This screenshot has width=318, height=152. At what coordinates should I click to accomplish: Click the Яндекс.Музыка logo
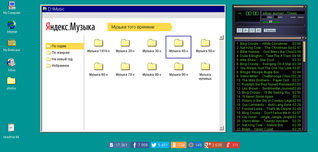70,27
